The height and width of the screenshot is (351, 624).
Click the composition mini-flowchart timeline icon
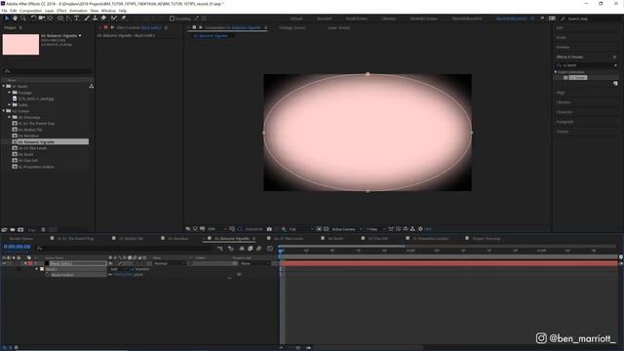click(x=220, y=249)
